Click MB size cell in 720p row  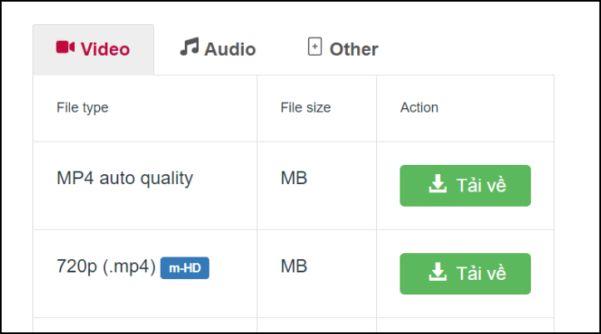294,267
